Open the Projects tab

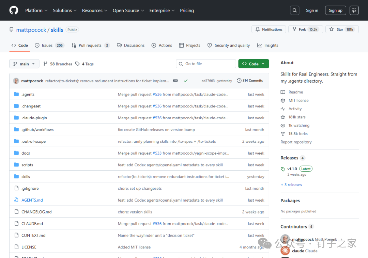click(190, 46)
